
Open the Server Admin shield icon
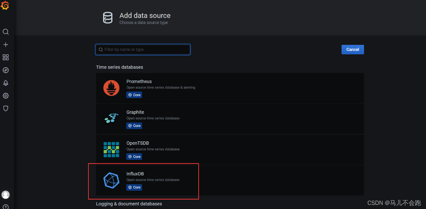tap(6, 108)
